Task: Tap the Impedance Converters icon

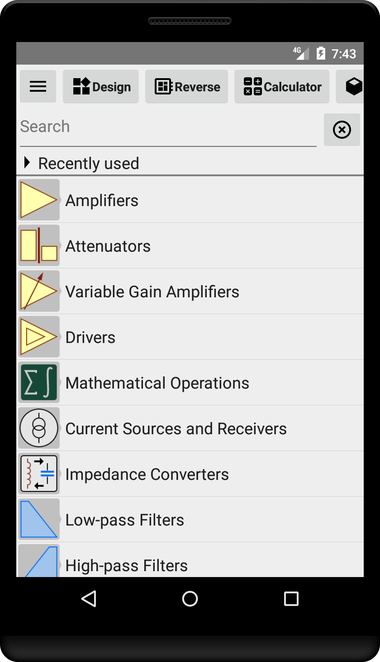Action: [x=39, y=474]
